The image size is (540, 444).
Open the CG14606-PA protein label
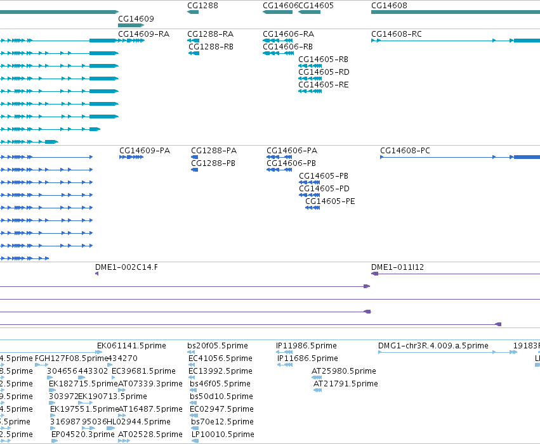pos(292,151)
